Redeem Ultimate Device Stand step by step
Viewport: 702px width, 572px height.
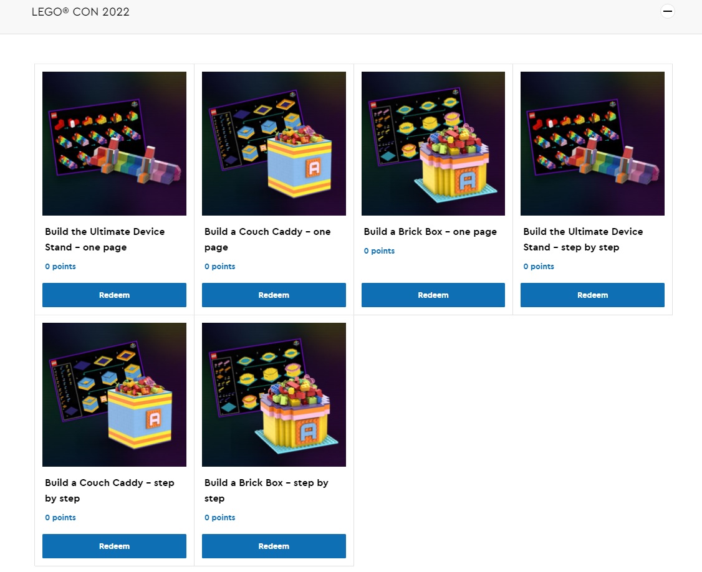point(592,295)
